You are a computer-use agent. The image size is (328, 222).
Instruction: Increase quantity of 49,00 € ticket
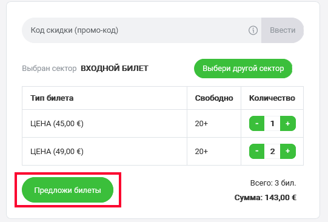[288, 151]
